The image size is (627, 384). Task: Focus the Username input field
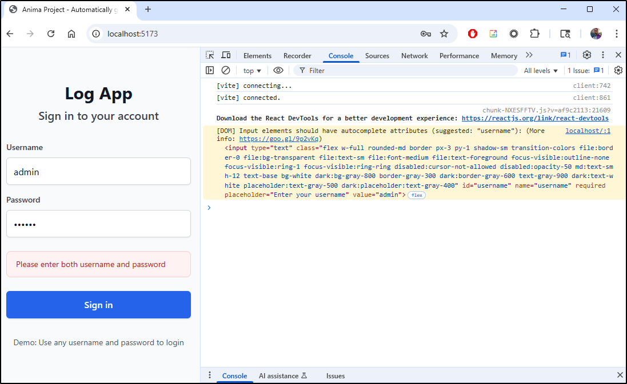click(x=98, y=171)
